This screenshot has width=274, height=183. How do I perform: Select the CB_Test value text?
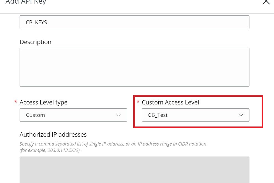coord(158,115)
